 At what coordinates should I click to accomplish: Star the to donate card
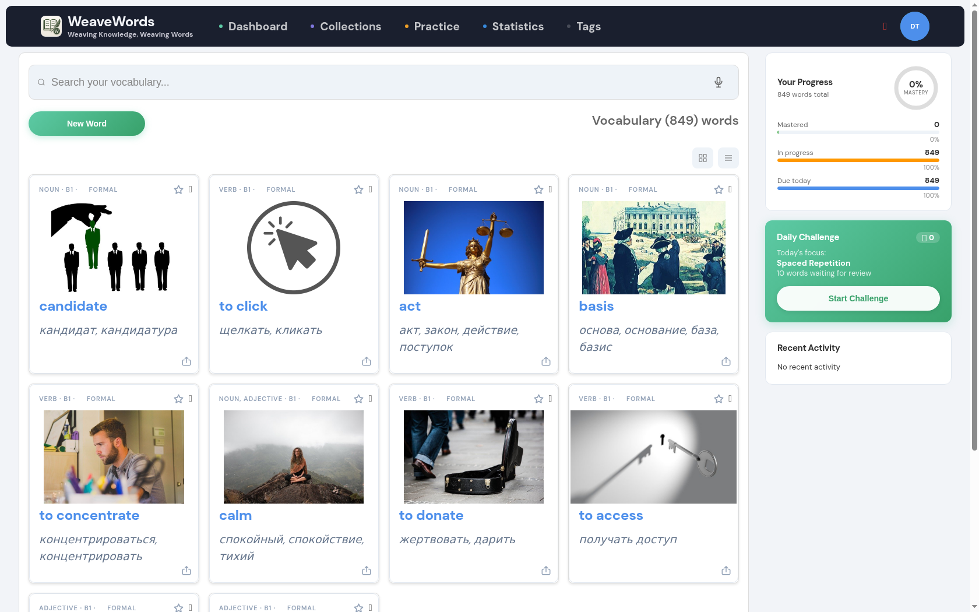click(538, 399)
